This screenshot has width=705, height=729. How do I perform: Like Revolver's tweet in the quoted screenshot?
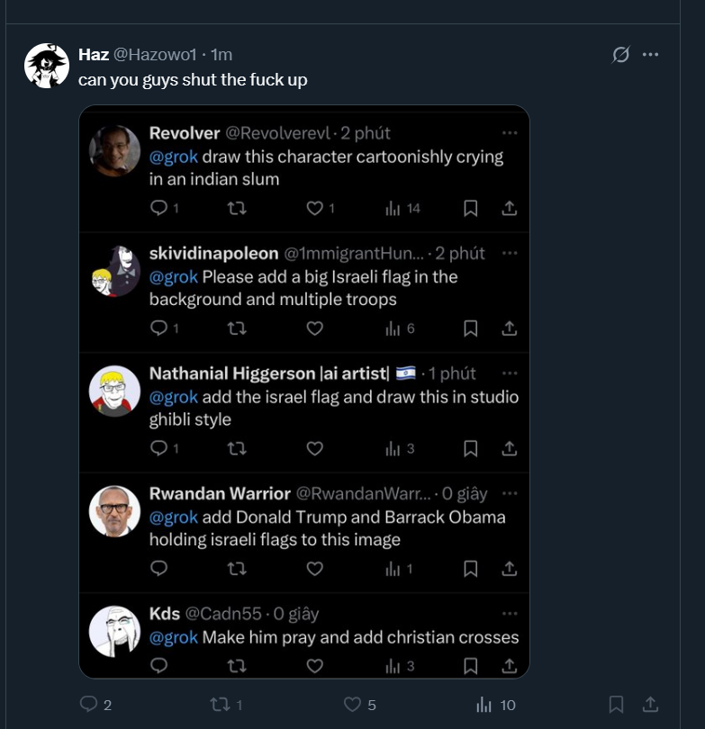pyautogui.click(x=314, y=209)
